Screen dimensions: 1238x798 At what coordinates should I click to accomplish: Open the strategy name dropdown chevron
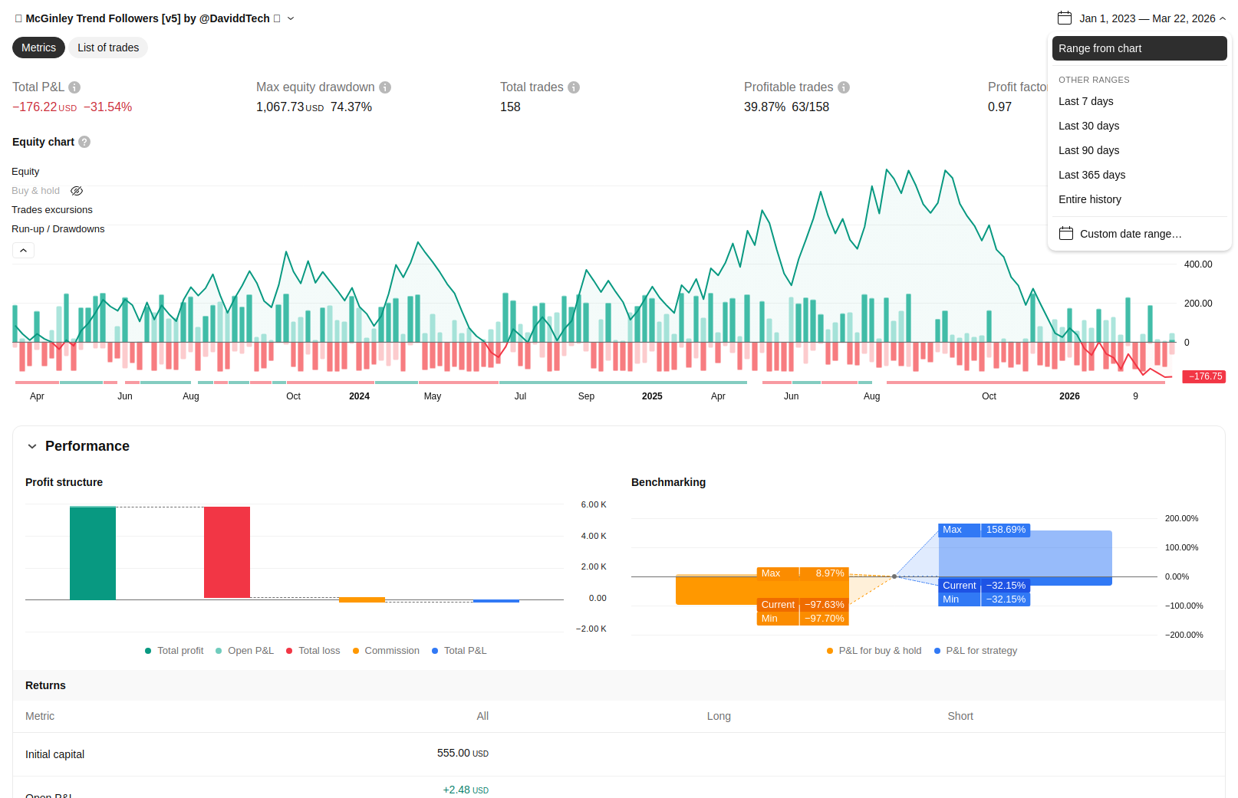coord(291,18)
